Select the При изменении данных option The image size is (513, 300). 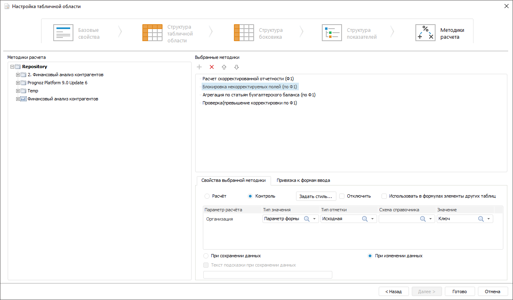[370, 256]
